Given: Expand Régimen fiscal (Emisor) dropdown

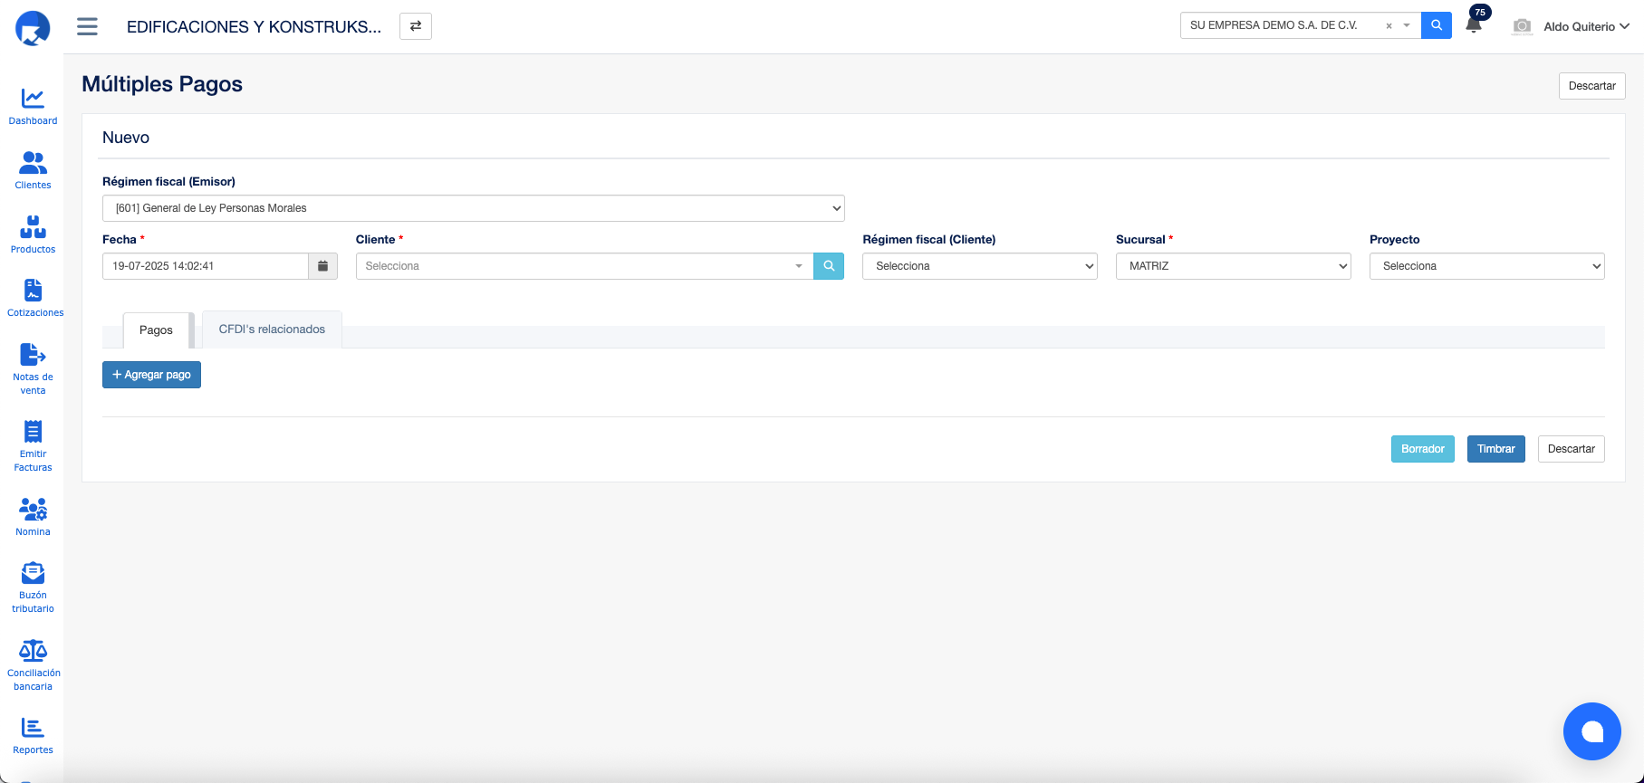Looking at the screenshot, I should tap(473, 208).
